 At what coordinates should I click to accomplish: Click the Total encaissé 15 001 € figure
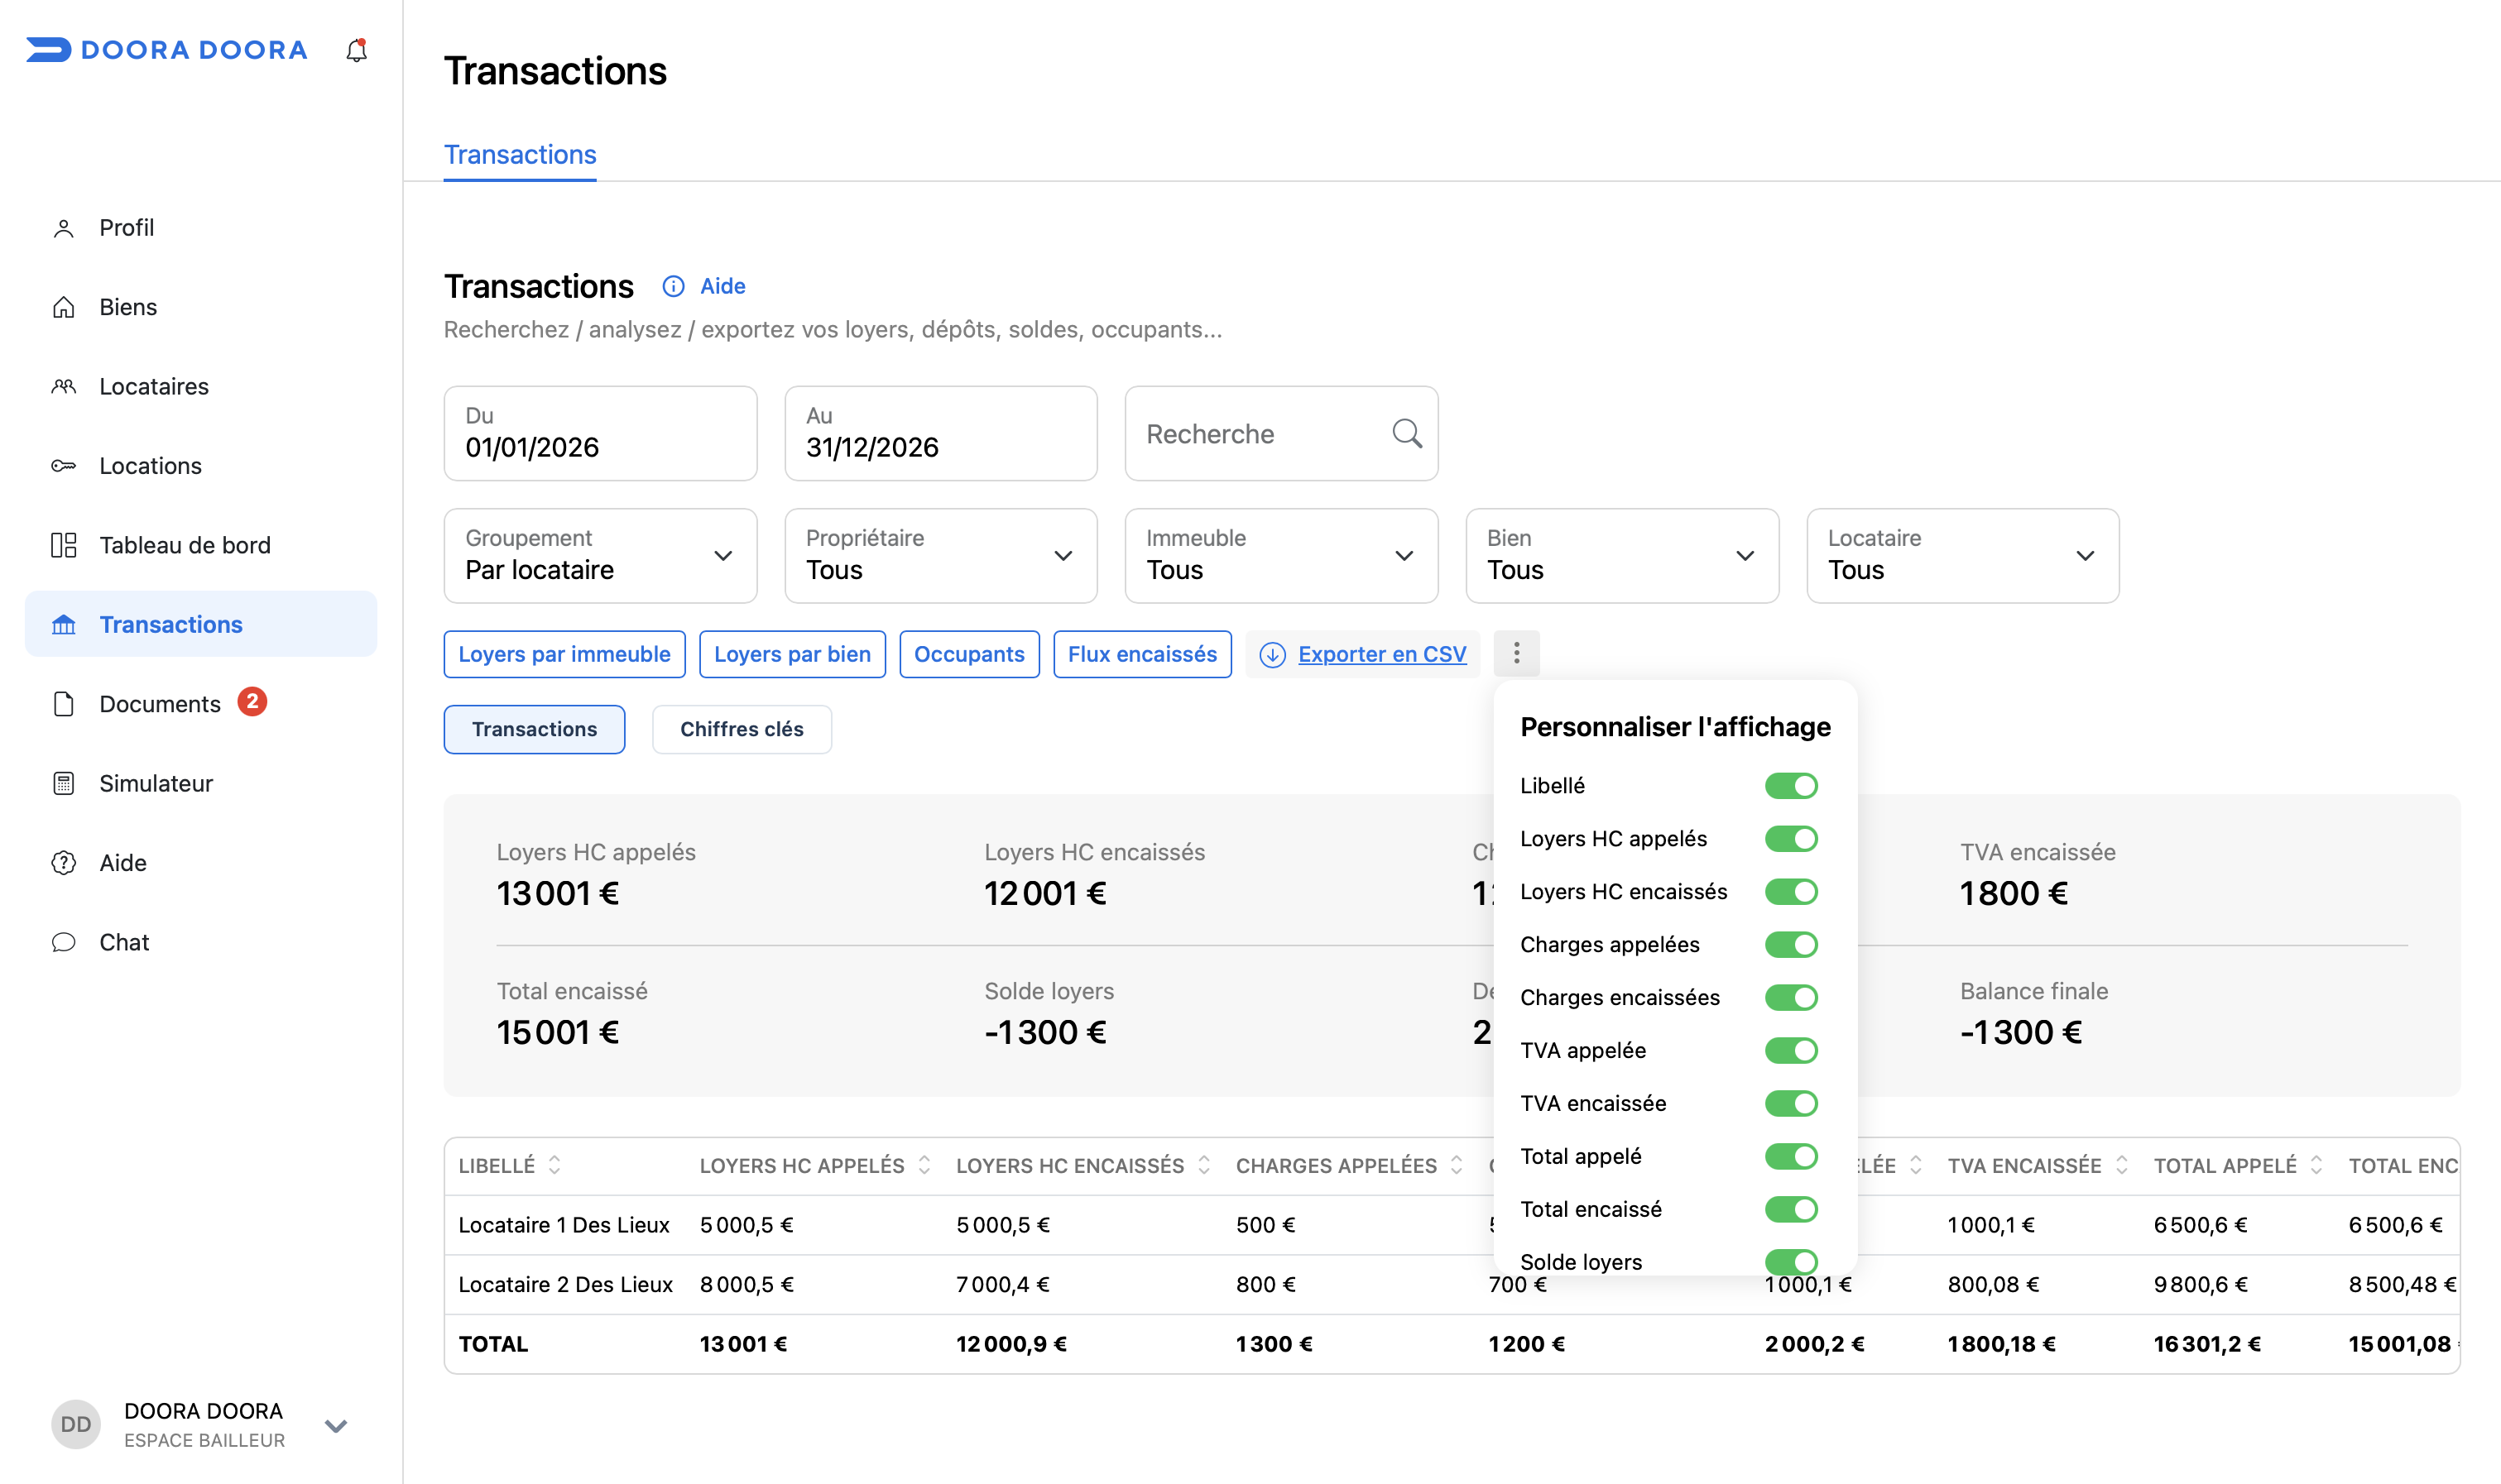click(559, 1032)
